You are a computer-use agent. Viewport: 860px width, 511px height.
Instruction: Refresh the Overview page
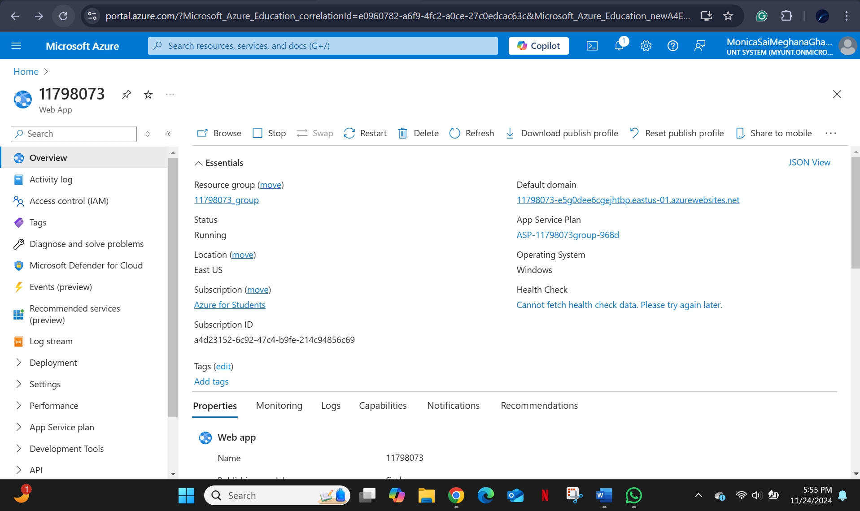coord(471,133)
